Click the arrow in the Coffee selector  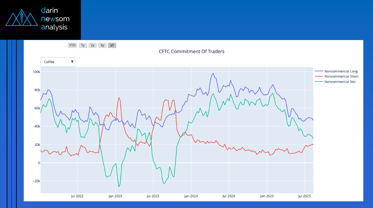72,62
